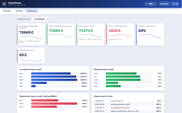Go to next year with right chevron
Image resolution: width=182 pixels, height=113 pixels.
click(155, 4)
